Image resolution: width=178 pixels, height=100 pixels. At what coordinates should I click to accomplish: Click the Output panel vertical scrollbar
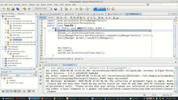[x=176, y=80]
